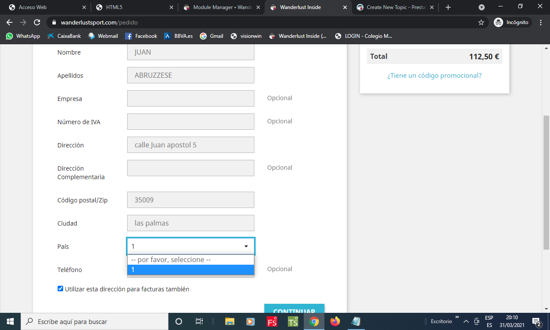Open the LOGIN - Colegio bookmark
Image resolution: width=550 pixels, height=330 pixels.
point(364,36)
